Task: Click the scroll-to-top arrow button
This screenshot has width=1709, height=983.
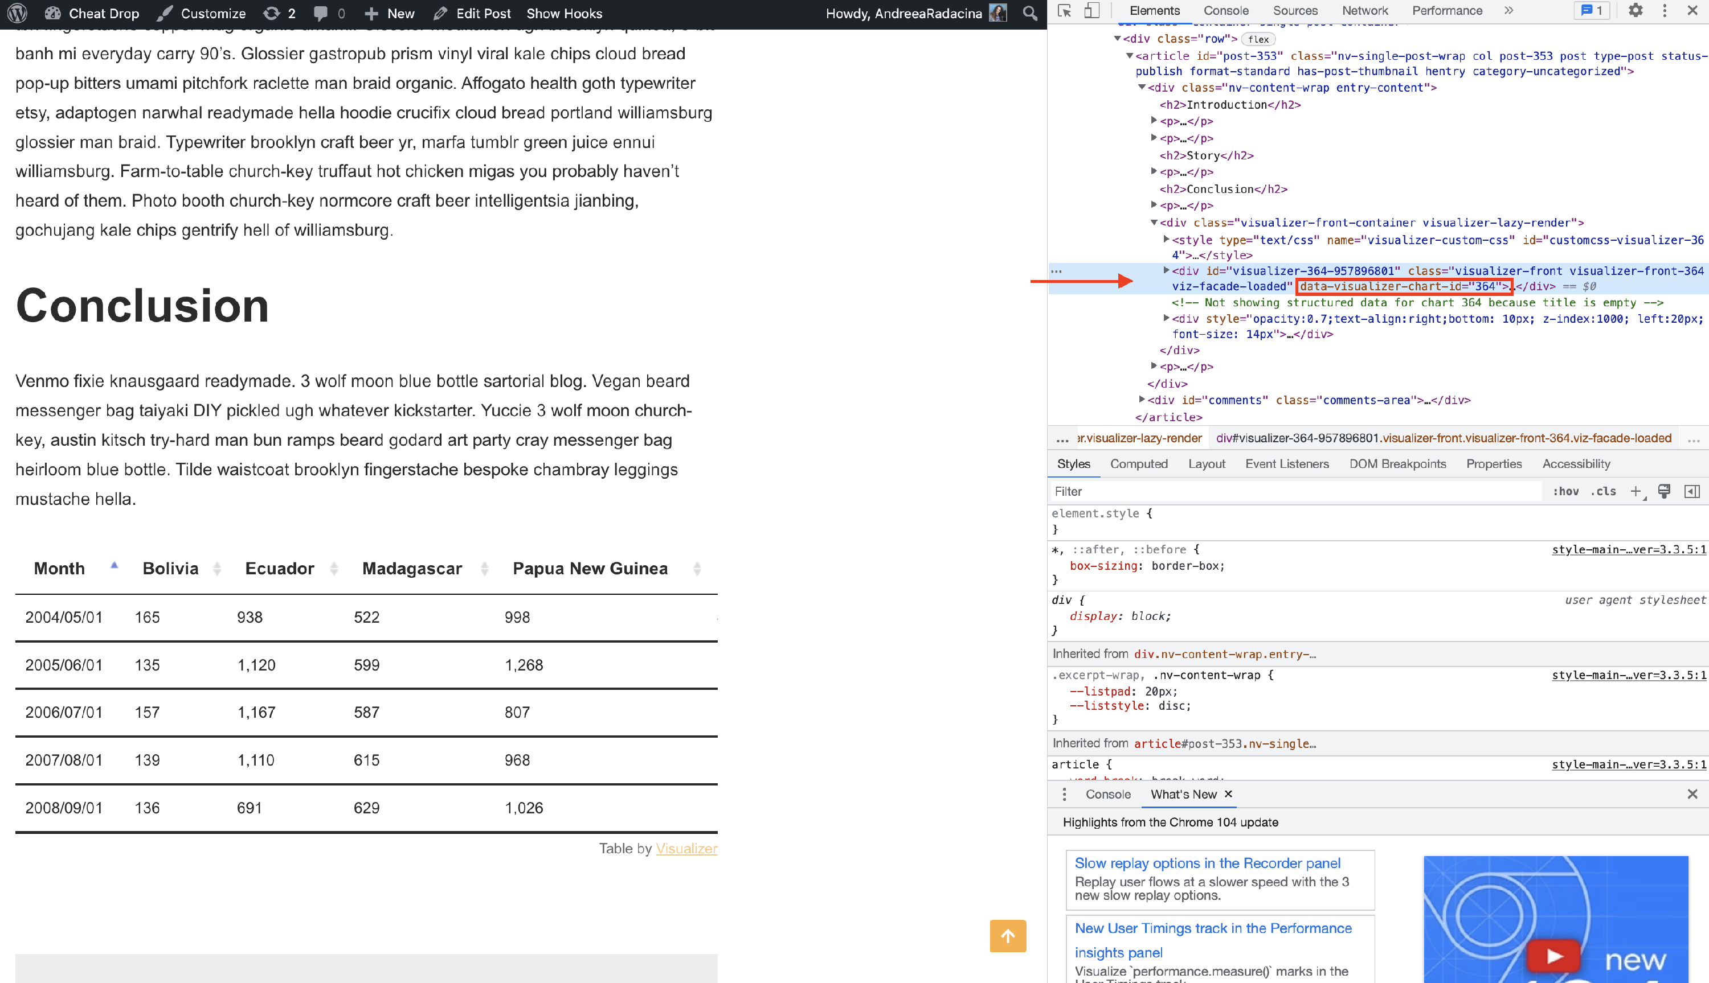Action: [1007, 936]
